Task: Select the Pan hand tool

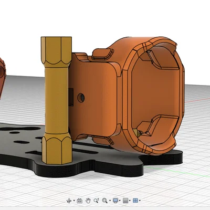Action: (x=88, y=201)
